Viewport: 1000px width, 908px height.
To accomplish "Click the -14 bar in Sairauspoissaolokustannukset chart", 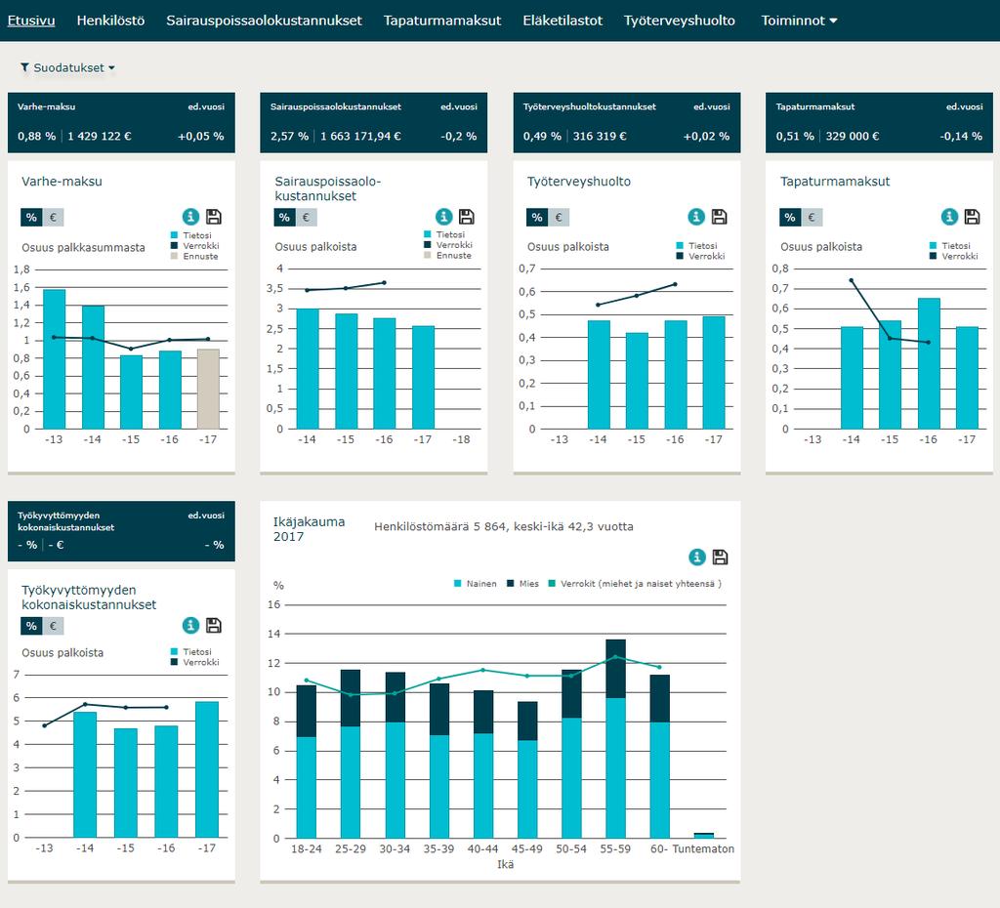I will (x=308, y=368).
